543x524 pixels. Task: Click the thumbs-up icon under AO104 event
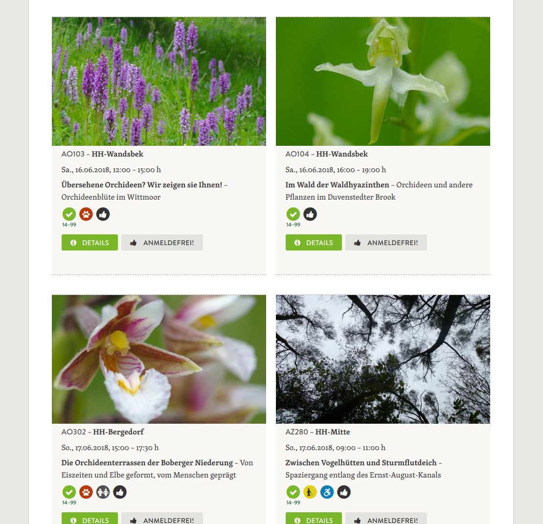pyautogui.click(x=310, y=214)
